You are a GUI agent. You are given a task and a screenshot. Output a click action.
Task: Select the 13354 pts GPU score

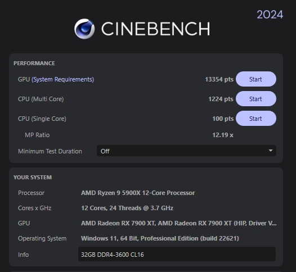tap(219, 79)
